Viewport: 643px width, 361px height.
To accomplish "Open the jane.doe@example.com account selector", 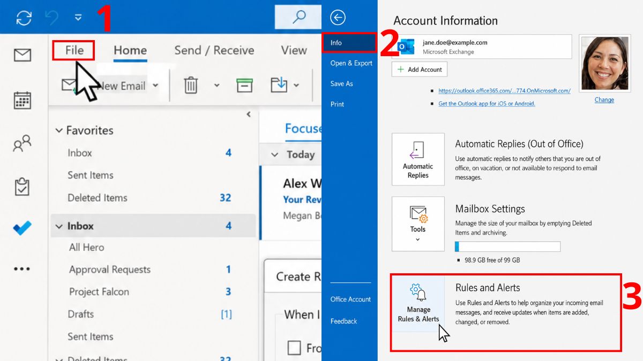I will [482, 47].
